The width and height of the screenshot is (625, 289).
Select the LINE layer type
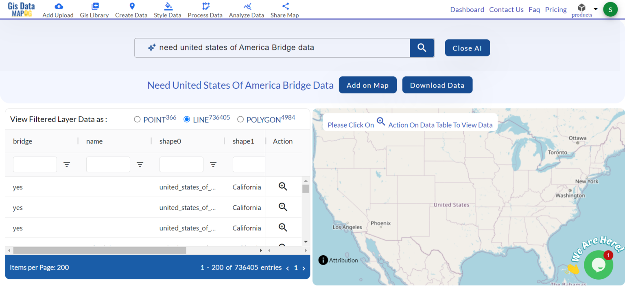click(x=186, y=119)
